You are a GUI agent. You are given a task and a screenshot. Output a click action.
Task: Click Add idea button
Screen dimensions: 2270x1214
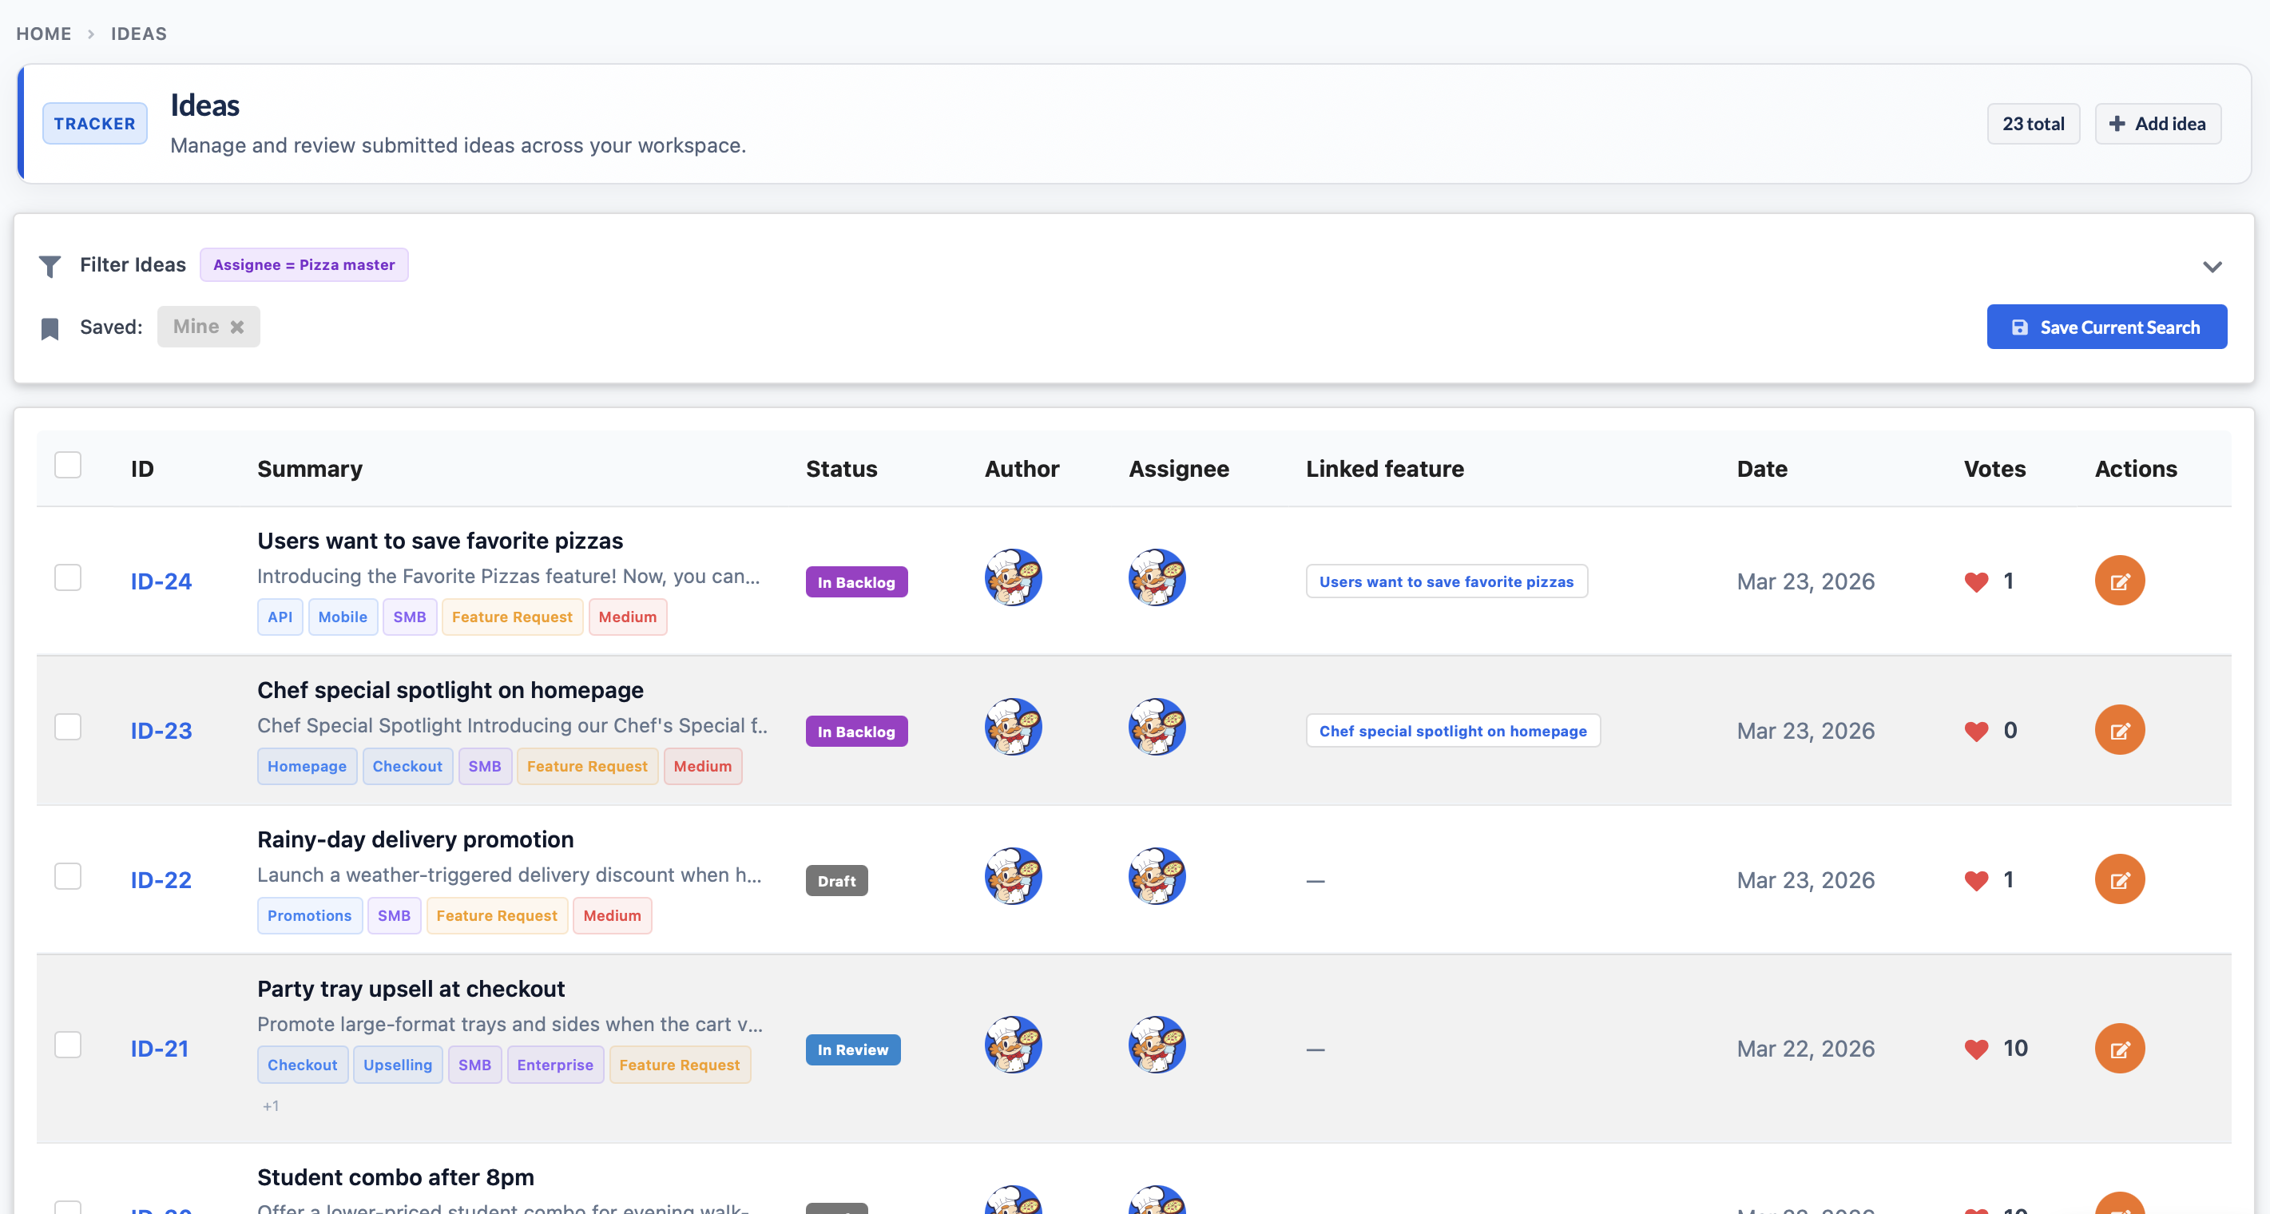[x=2157, y=123]
